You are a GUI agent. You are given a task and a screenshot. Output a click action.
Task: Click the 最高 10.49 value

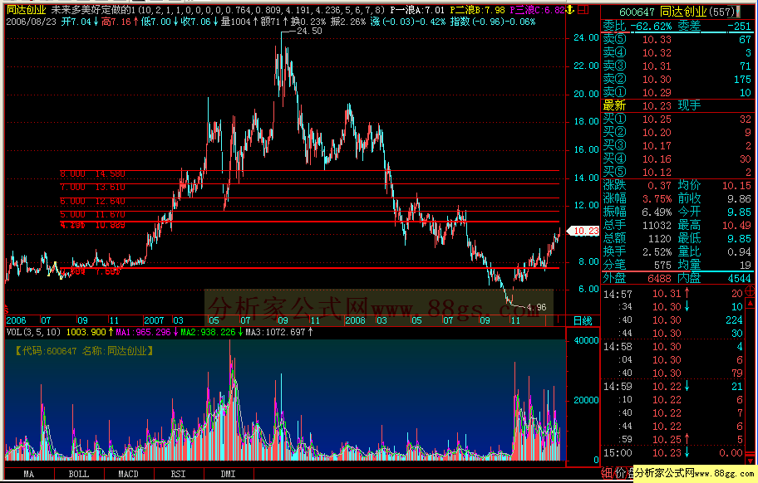tap(736, 226)
